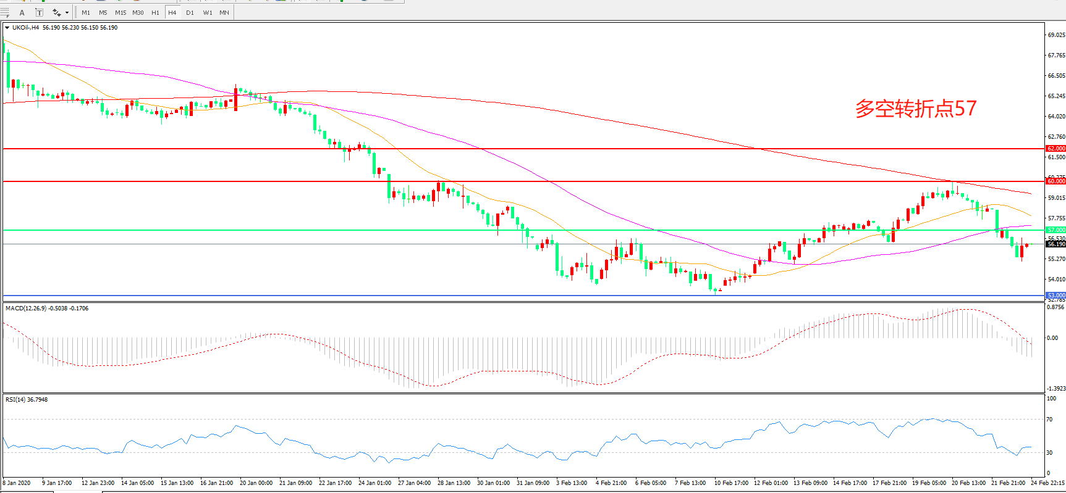The height and width of the screenshot is (493, 1066).
Task: Click the Arrows objects icon
Action: (x=56, y=12)
